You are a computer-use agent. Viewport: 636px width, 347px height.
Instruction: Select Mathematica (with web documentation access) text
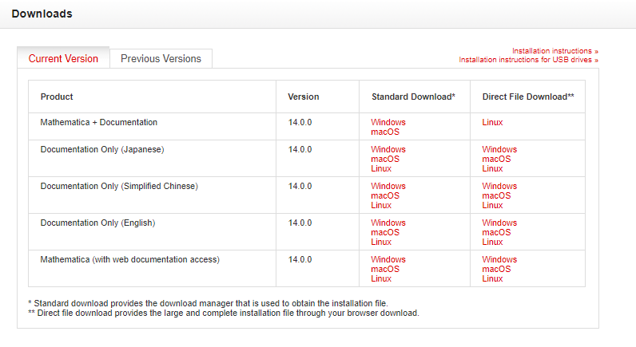129,259
